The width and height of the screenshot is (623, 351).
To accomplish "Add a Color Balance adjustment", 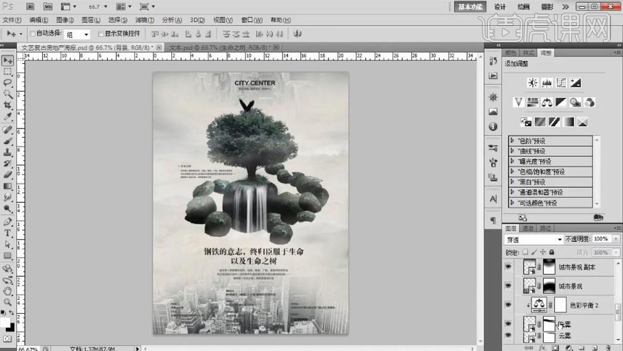I will [547, 102].
